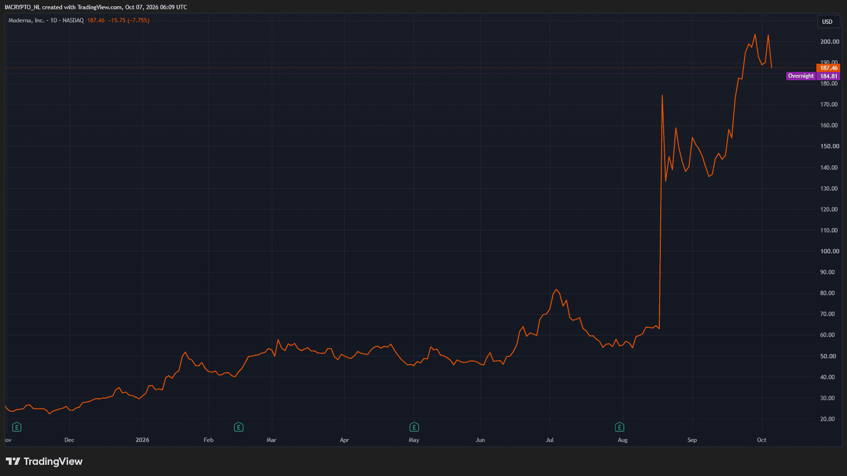Click the 100.00 price scale label
The height and width of the screenshot is (476, 847).
pos(829,251)
